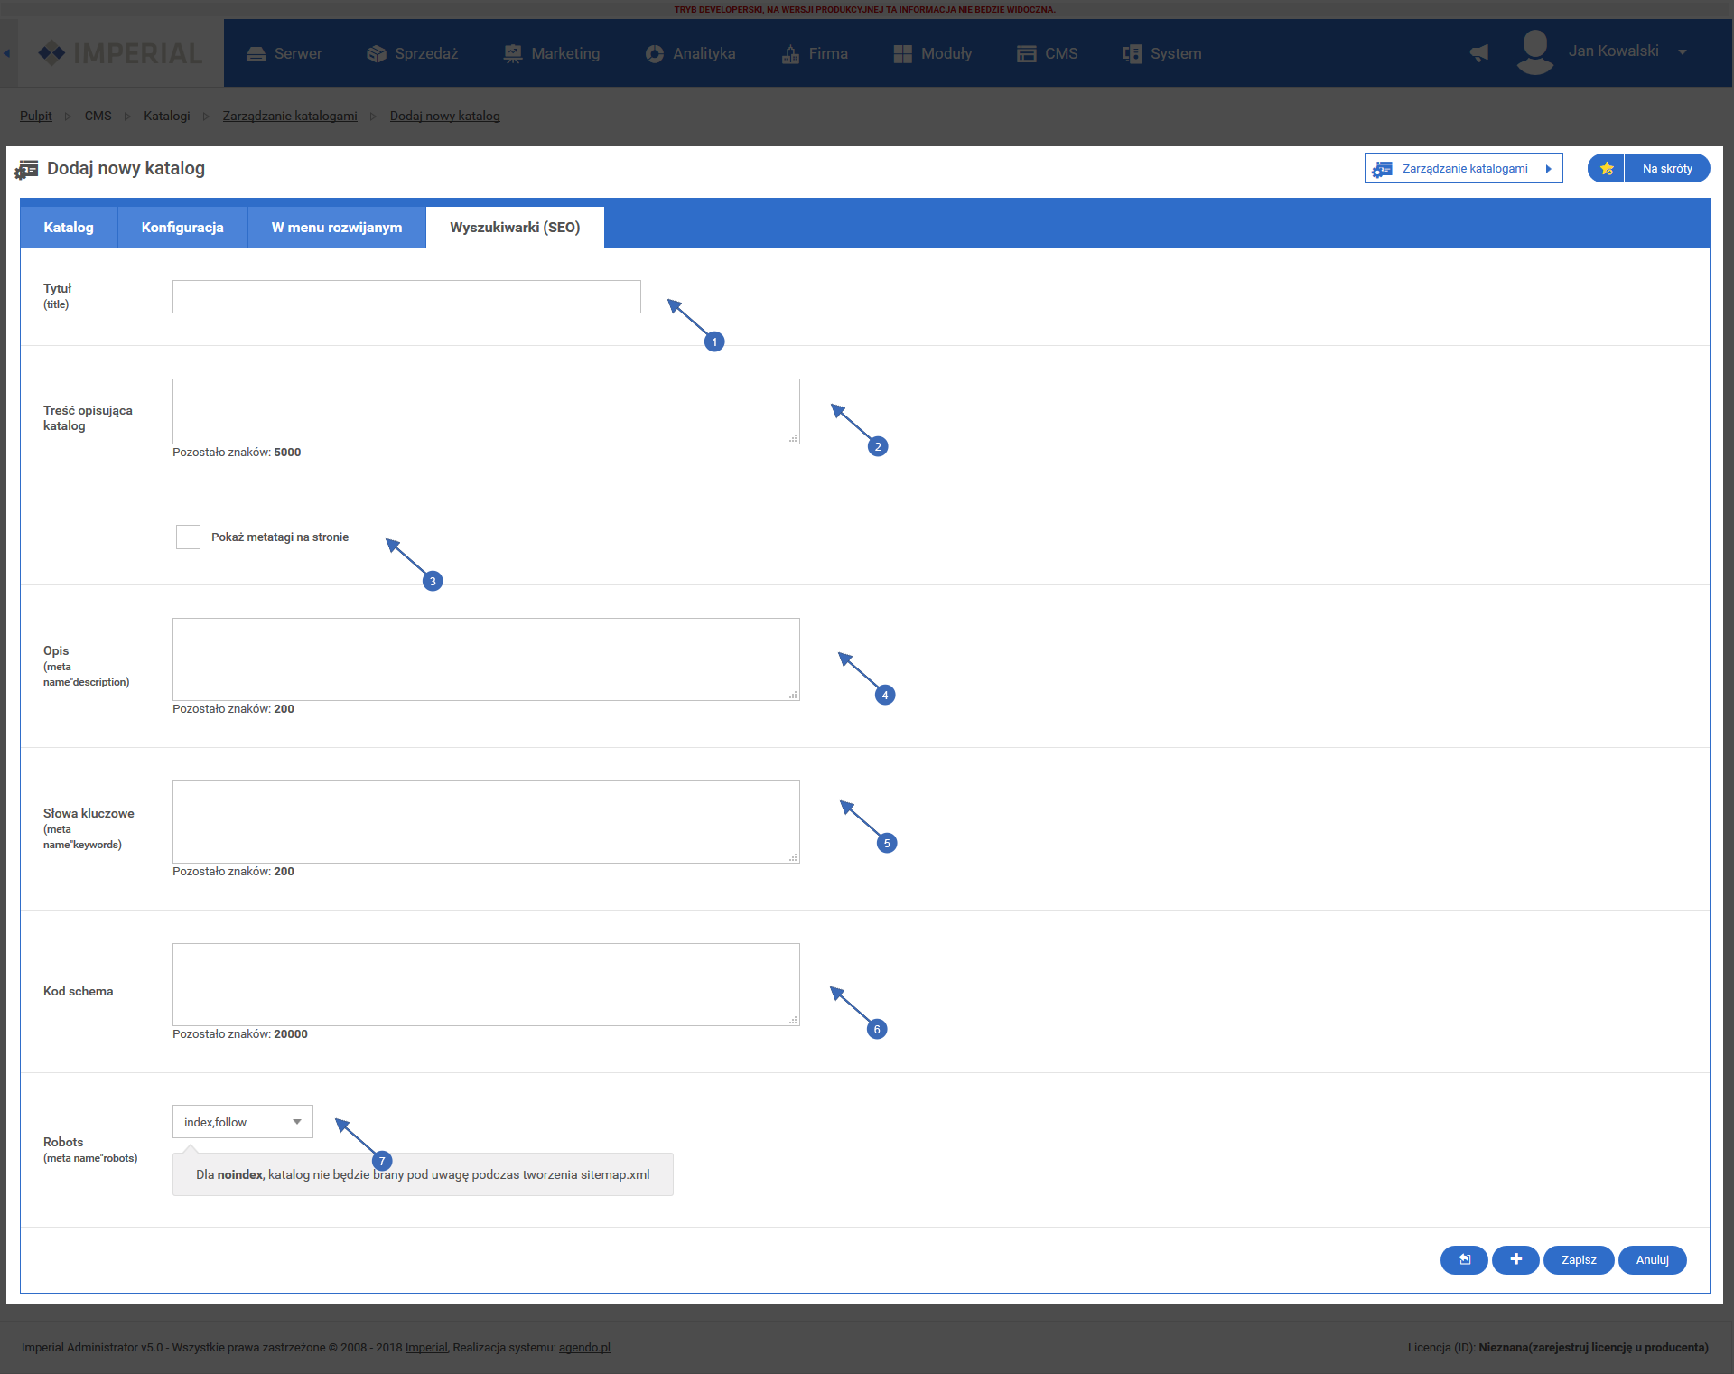Click the star favorites icon button
Image resolution: width=1734 pixels, height=1374 pixels.
[1607, 169]
